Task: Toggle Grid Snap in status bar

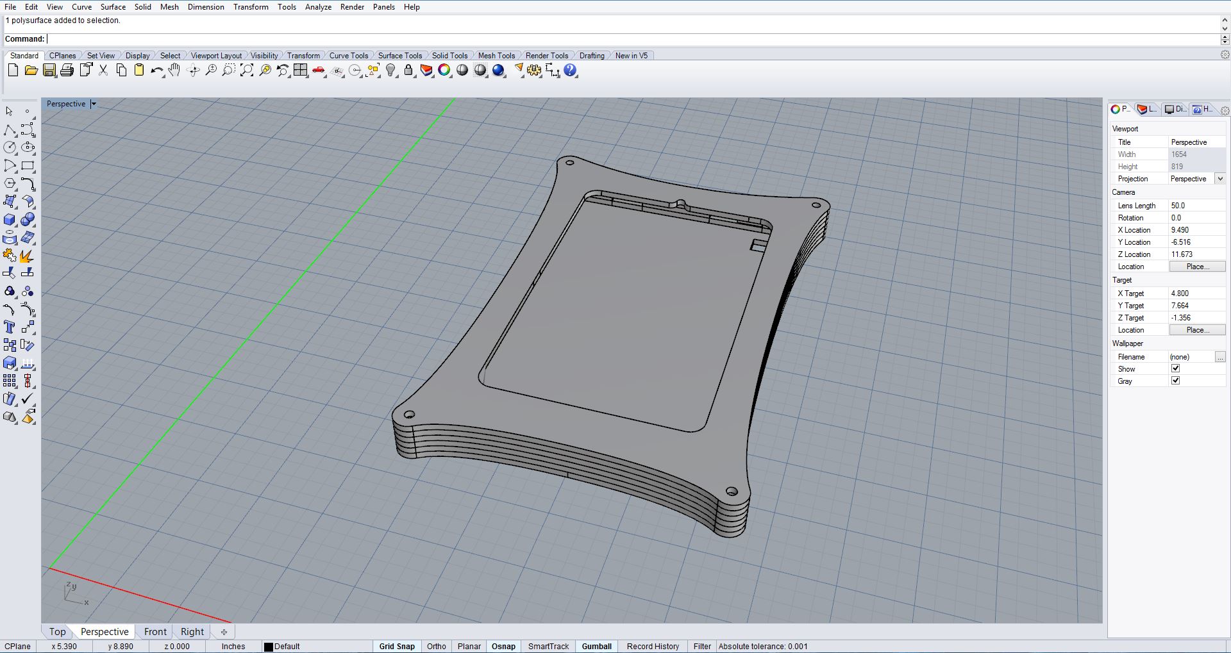Action: point(397,646)
